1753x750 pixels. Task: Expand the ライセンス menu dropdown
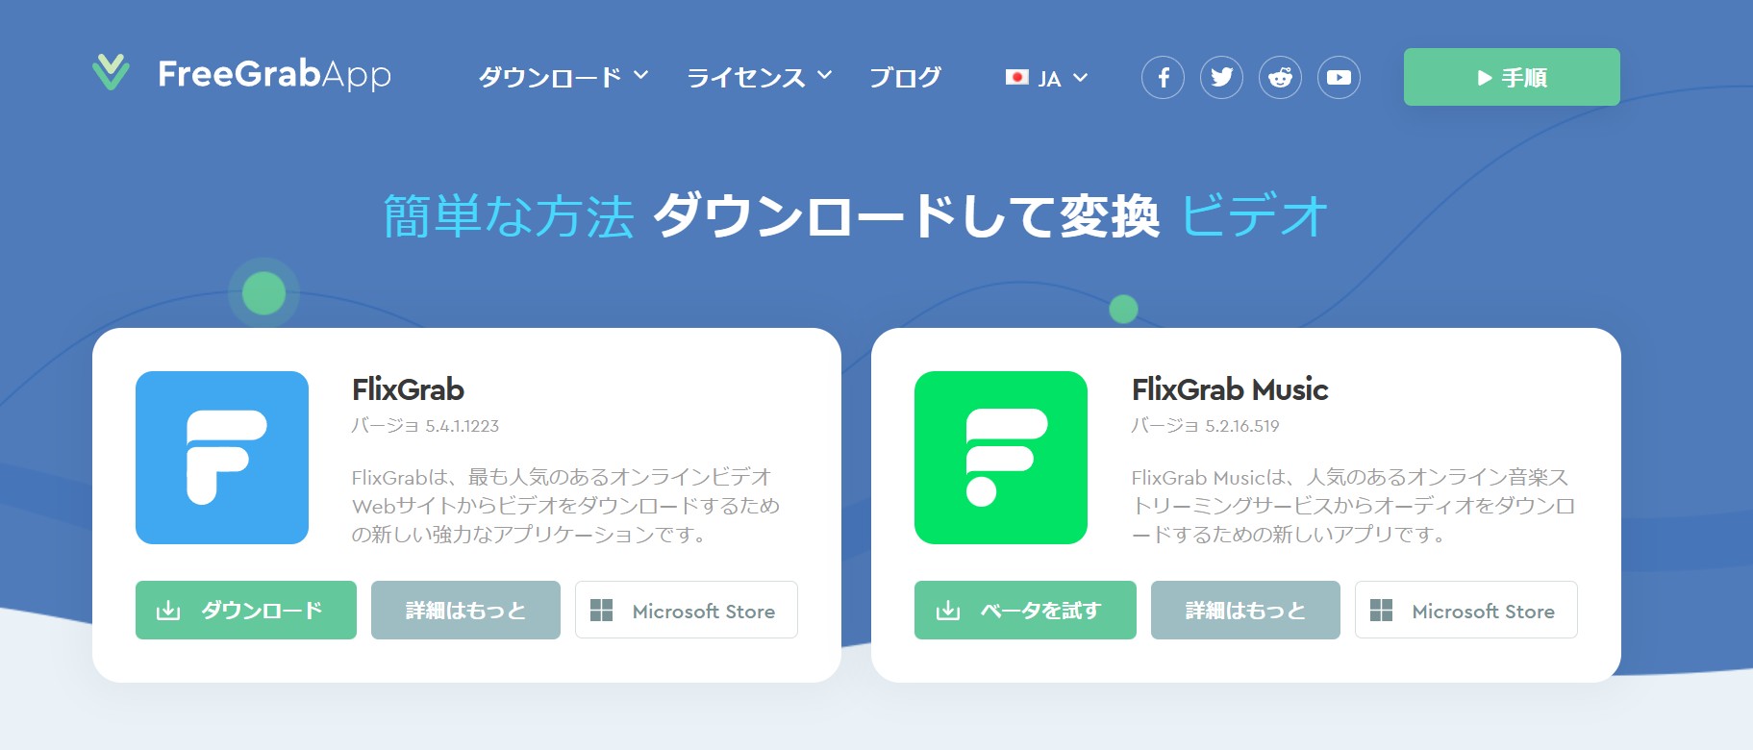760,77
